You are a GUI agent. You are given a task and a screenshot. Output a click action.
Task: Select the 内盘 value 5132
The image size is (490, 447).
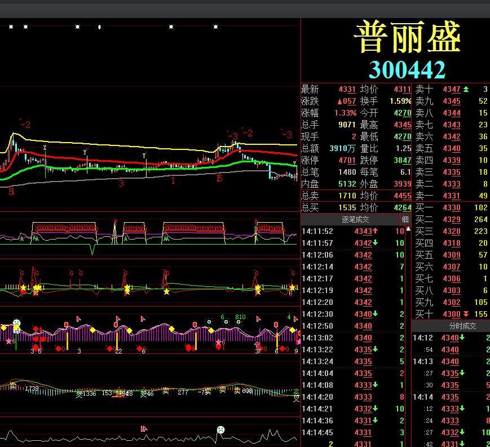(x=347, y=184)
